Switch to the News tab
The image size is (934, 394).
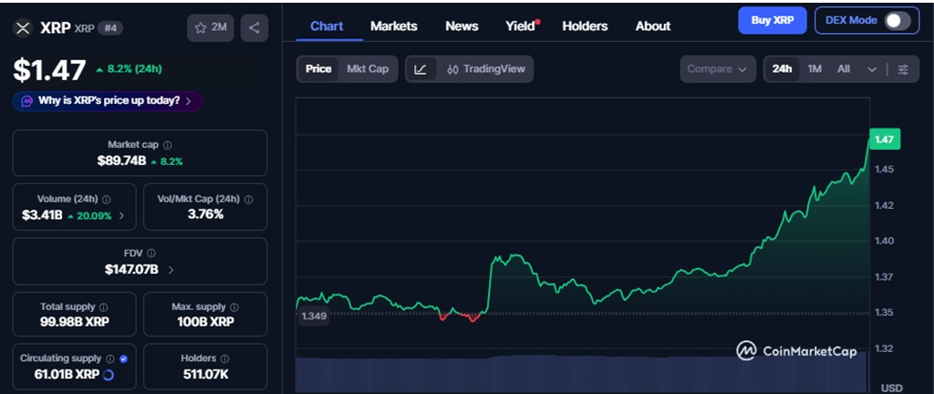(x=462, y=26)
